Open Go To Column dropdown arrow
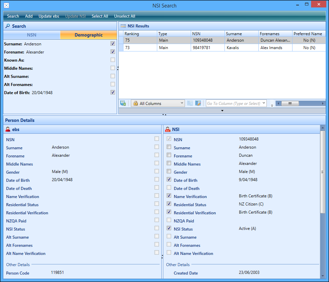The image size is (329, 282). tap(264, 103)
